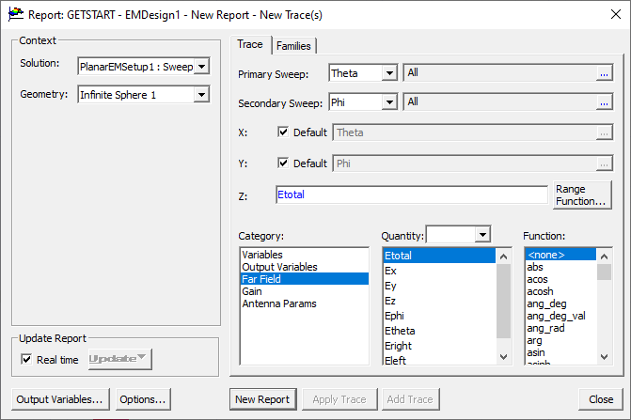Image resolution: width=631 pixels, height=420 pixels.
Task: Click the Z expression input field
Action: click(x=412, y=194)
